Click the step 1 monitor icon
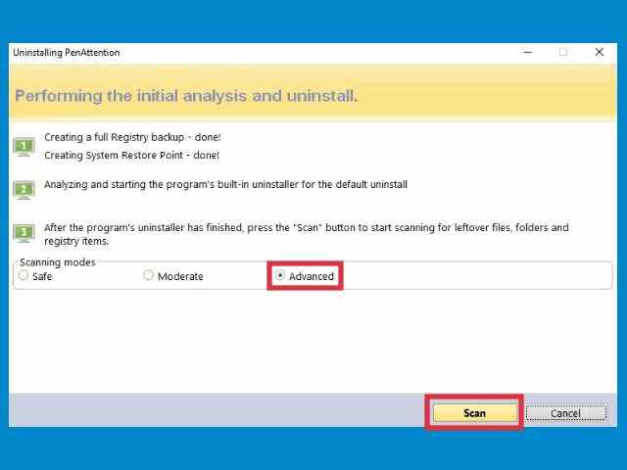 [x=24, y=147]
